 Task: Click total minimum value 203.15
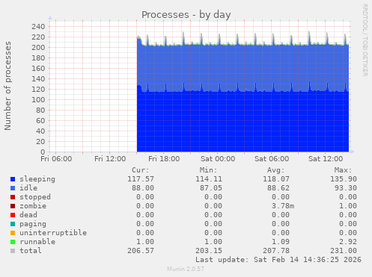pyautogui.click(x=209, y=251)
